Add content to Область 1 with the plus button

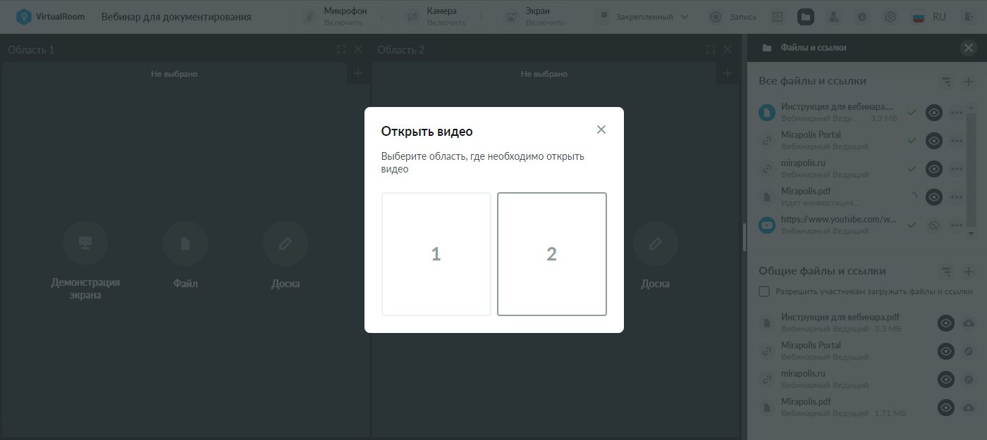[358, 73]
